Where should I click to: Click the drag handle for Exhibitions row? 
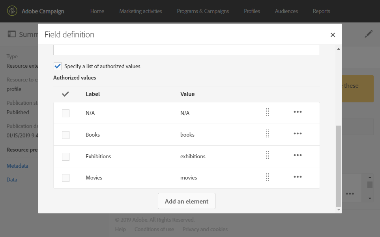click(268, 156)
